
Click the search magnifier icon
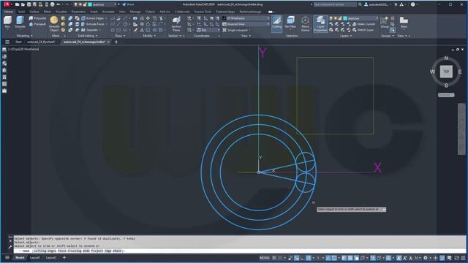360,4
